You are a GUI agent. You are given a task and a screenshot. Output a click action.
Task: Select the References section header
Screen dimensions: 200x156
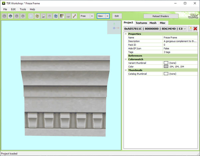163,55
